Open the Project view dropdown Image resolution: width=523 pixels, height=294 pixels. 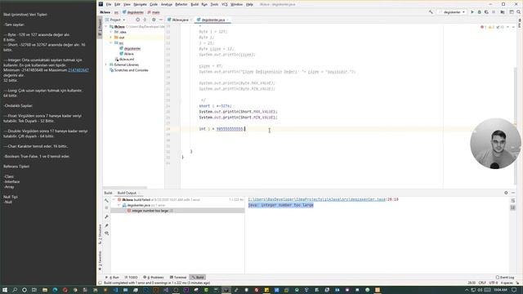click(115, 20)
